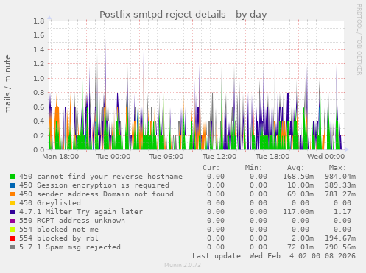Click the Avg value 117.00m
This screenshot has height=273, width=366.
(x=298, y=212)
